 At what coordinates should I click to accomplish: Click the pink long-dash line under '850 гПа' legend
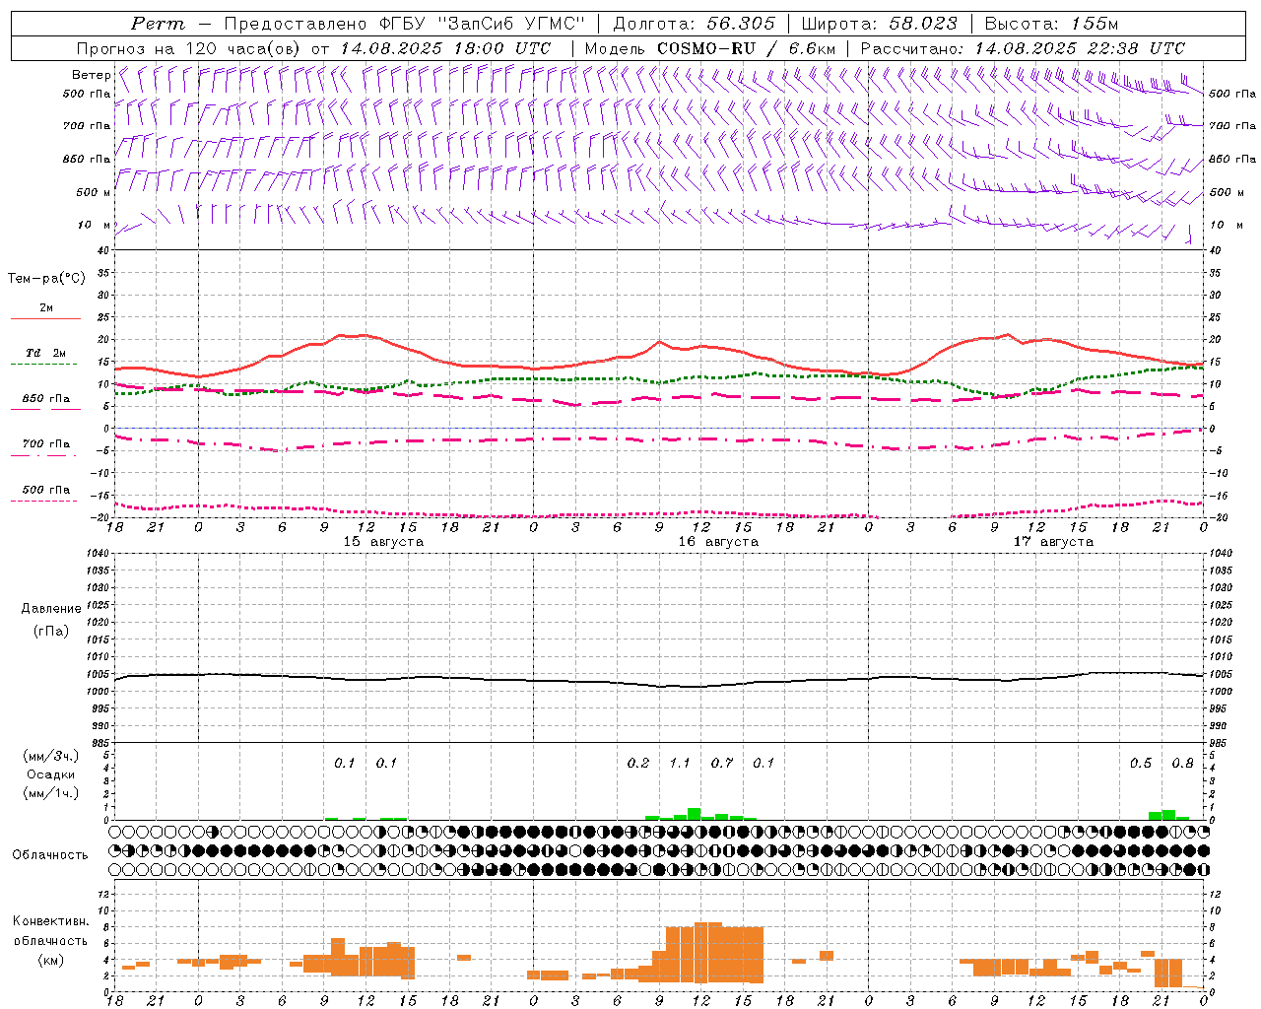coord(45,409)
